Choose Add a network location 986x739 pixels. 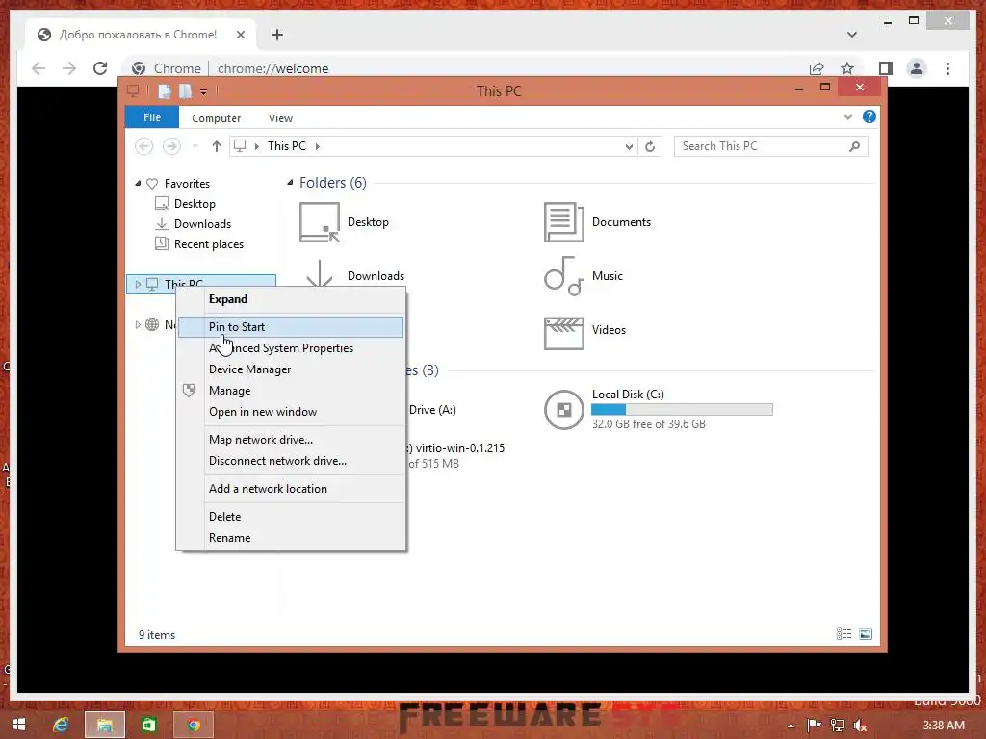point(291,488)
